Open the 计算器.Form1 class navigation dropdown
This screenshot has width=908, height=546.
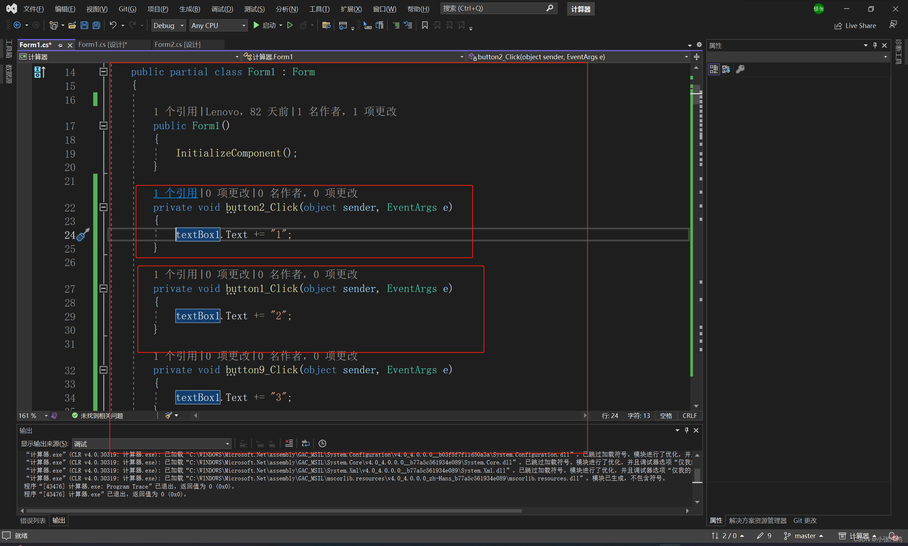pyautogui.click(x=353, y=57)
